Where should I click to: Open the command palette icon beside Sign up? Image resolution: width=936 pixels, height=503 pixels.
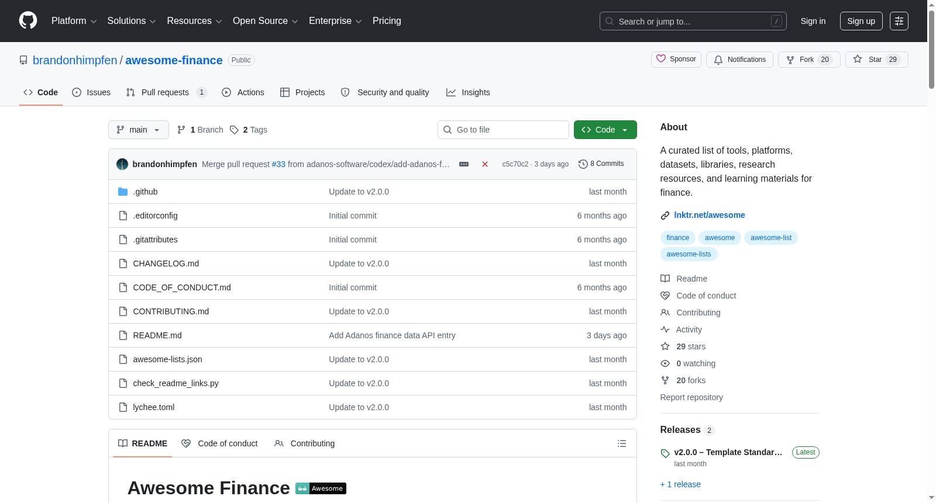pos(899,21)
